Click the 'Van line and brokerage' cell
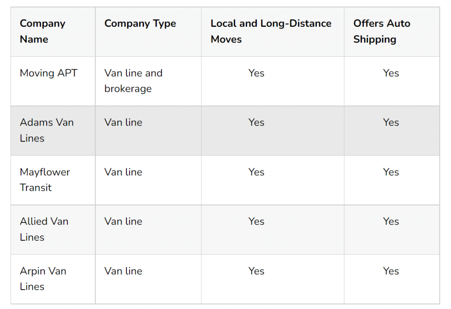The image size is (451, 309). 148,81
